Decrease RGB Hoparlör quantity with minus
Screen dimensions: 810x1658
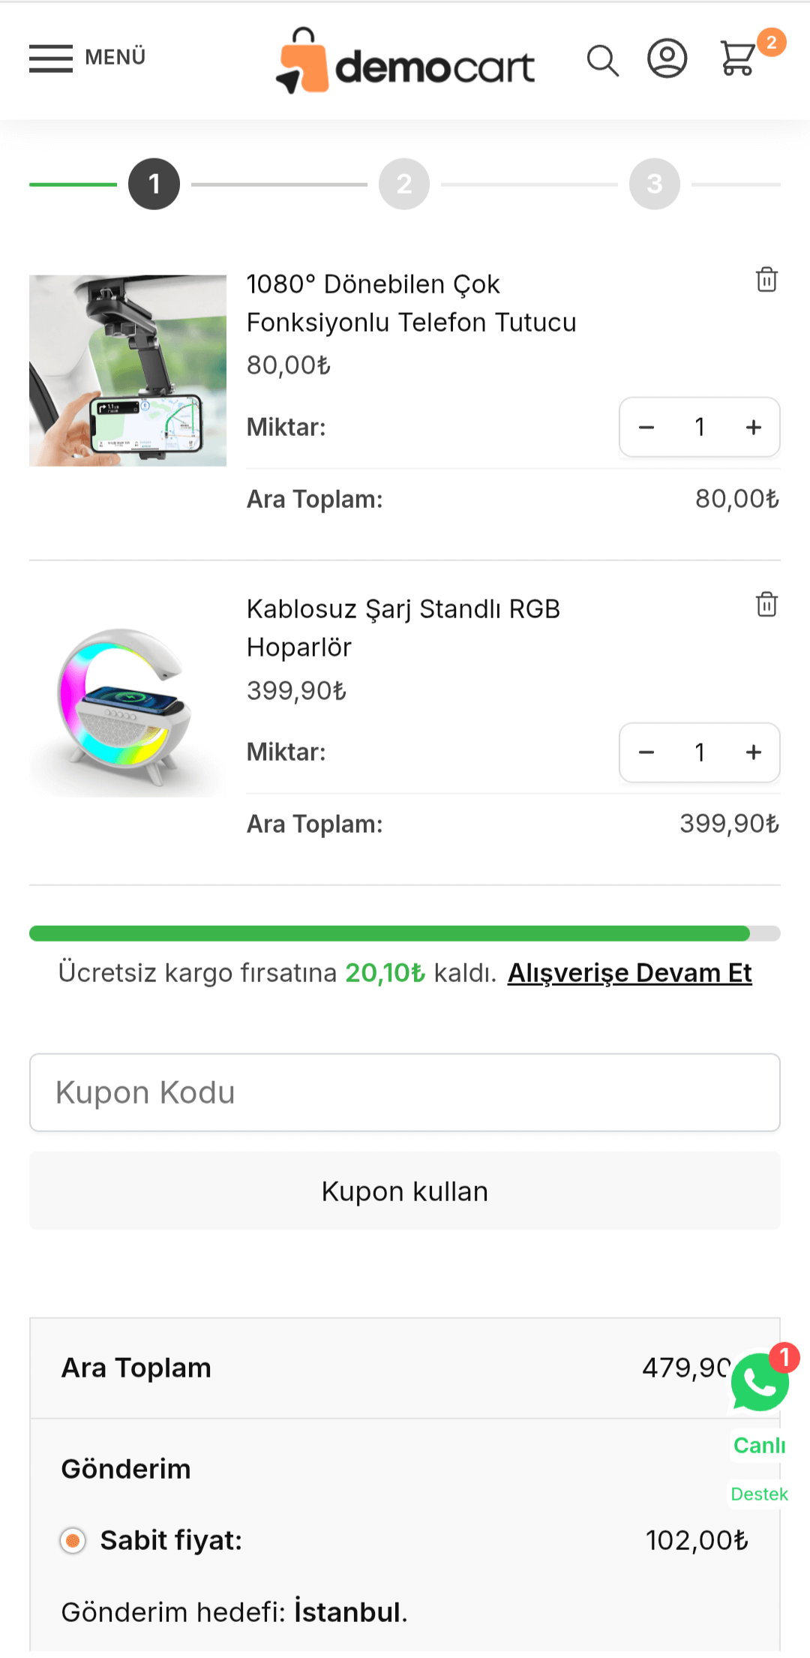(646, 752)
